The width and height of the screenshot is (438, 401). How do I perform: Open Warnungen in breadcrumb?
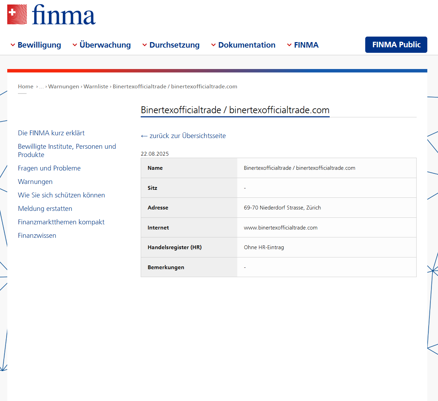[64, 87]
